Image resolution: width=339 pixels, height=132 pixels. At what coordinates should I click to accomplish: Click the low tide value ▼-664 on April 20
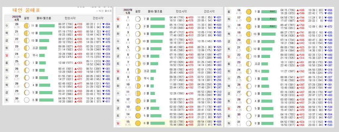click(x=106, y=24)
